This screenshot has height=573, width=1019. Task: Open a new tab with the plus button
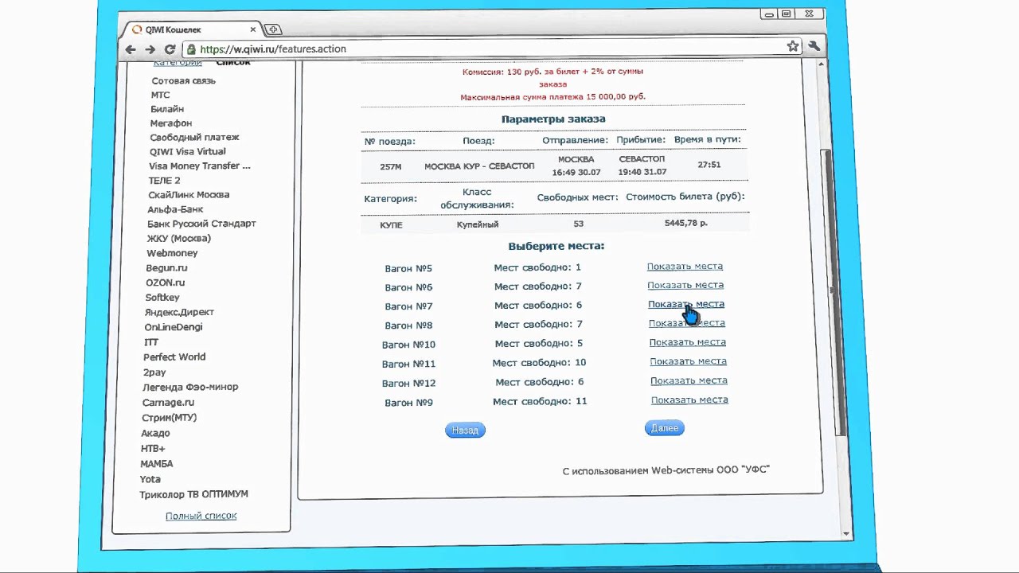[273, 29]
